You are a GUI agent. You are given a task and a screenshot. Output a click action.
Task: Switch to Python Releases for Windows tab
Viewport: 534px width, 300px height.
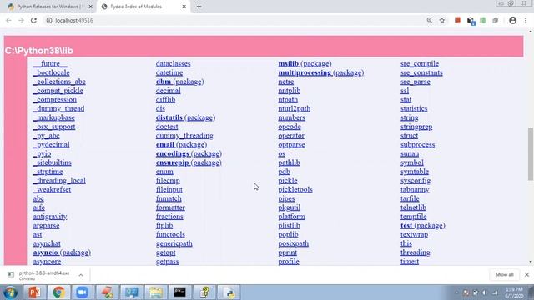pyautogui.click(x=50, y=7)
